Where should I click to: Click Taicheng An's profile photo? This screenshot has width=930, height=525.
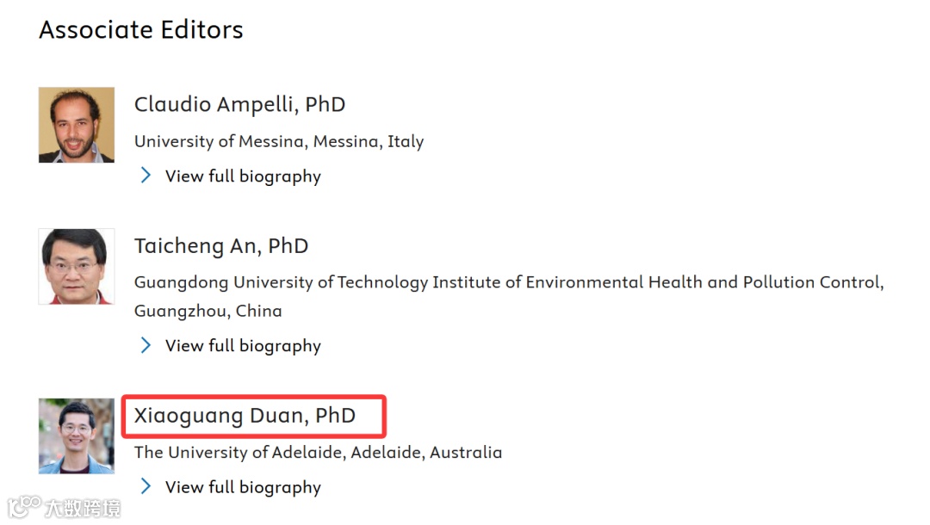click(x=77, y=266)
